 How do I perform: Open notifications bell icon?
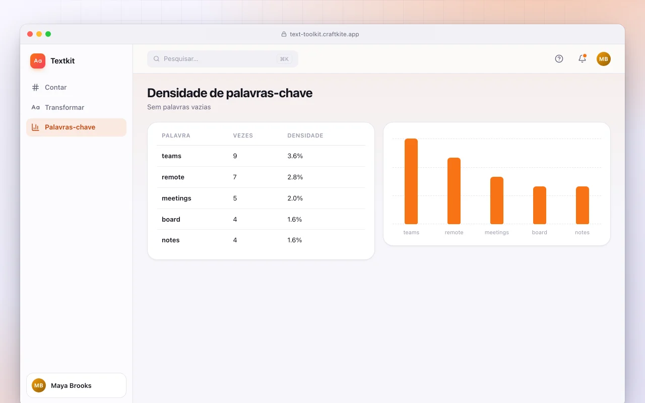click(x=582, y=59)
